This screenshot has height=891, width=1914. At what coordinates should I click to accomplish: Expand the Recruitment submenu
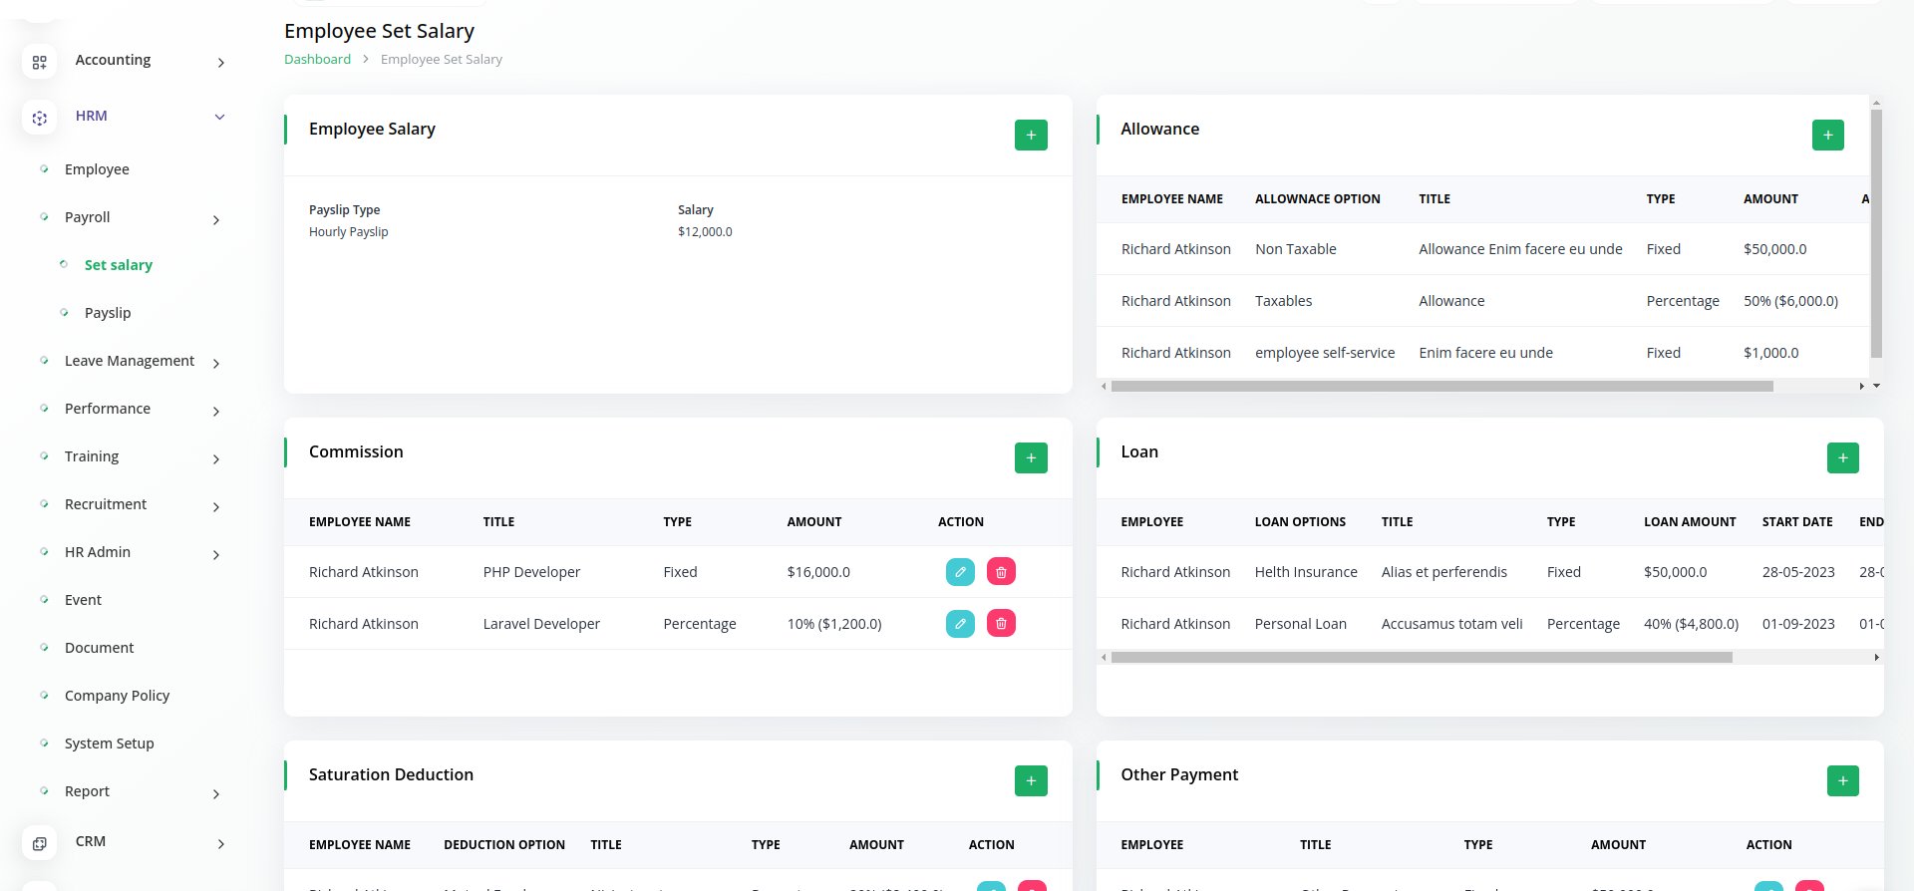(216, 507)
